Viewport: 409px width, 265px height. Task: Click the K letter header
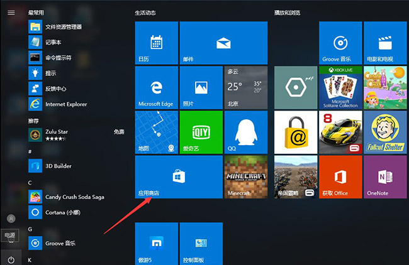tap(30, 260)
